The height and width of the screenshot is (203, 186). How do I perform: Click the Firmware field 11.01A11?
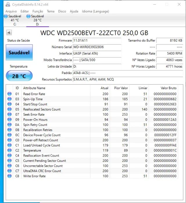coord(97,41)
